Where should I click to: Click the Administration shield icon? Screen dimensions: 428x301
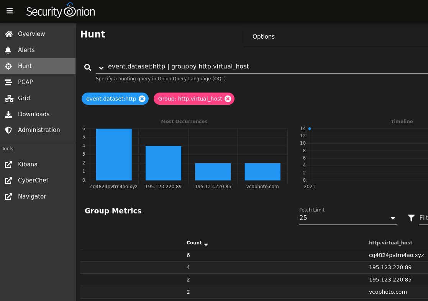pyautogui.click(x=8, y=130)
